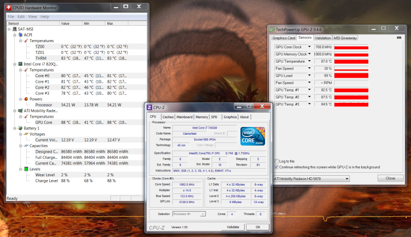411x237 pixels.
Task: Click the Battery 1 icon in the sensor tree
Action: (x=13, y=127)
